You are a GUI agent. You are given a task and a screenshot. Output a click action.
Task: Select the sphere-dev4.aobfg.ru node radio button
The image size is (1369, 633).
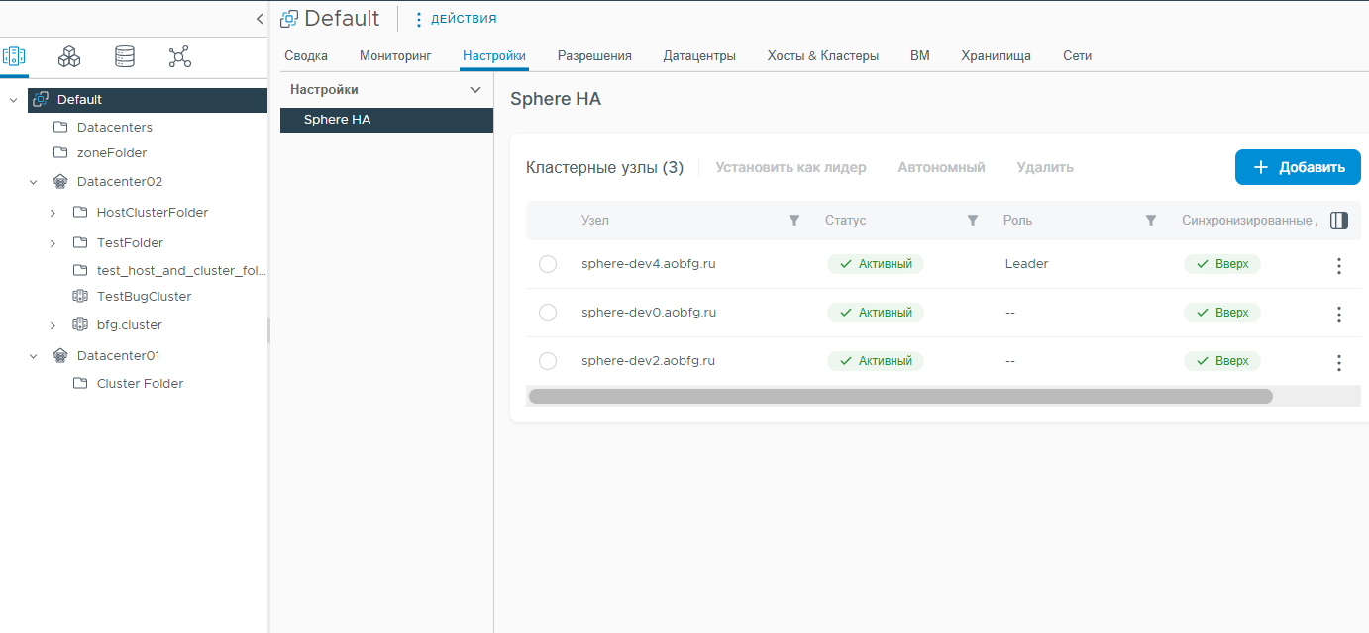pyautogui.click(x=548, y=264)
